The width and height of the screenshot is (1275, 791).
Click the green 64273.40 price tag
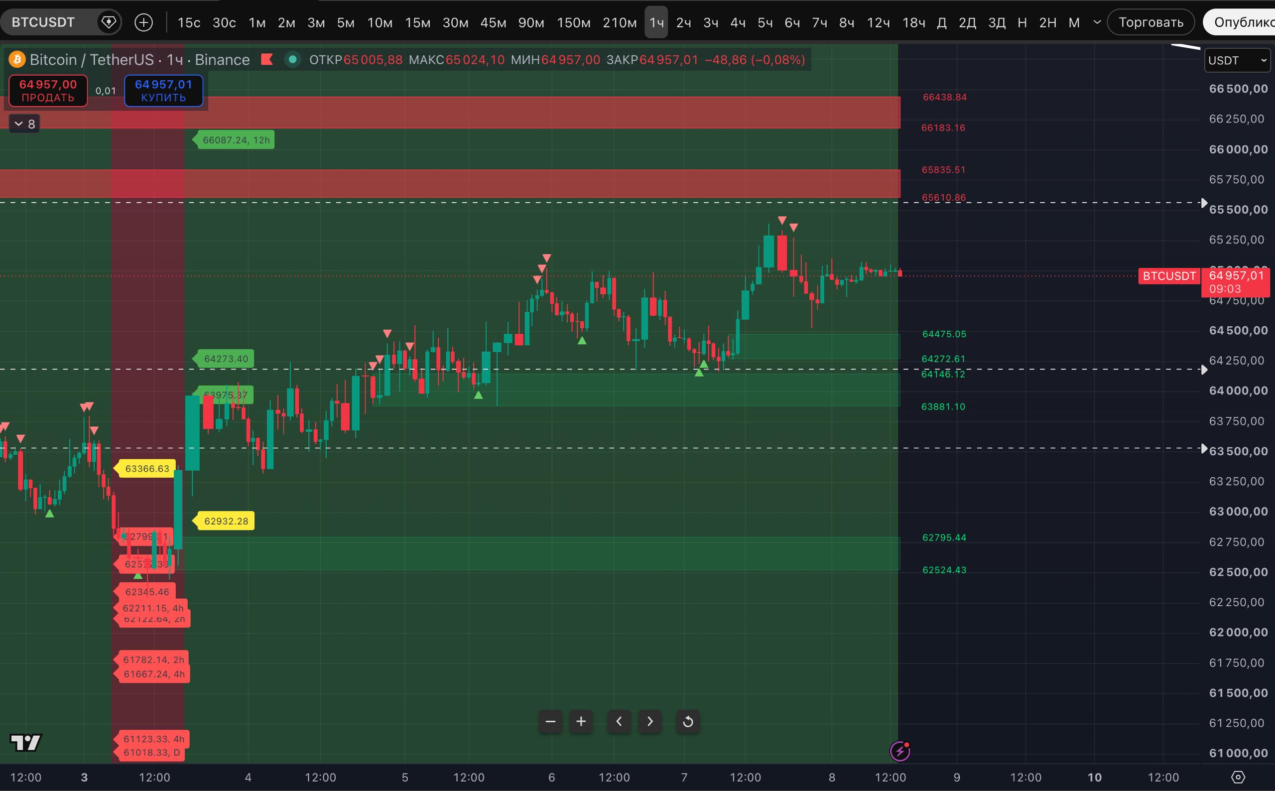pyautogui.click(x=223, y=358)
